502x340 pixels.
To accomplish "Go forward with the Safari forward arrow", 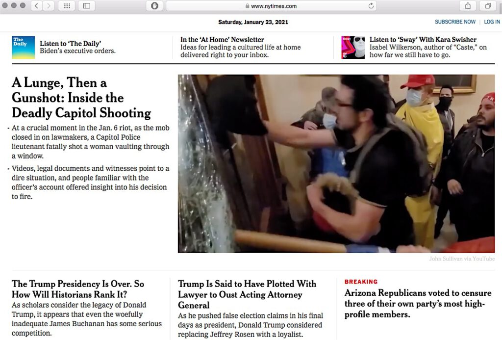I will 49,6.
